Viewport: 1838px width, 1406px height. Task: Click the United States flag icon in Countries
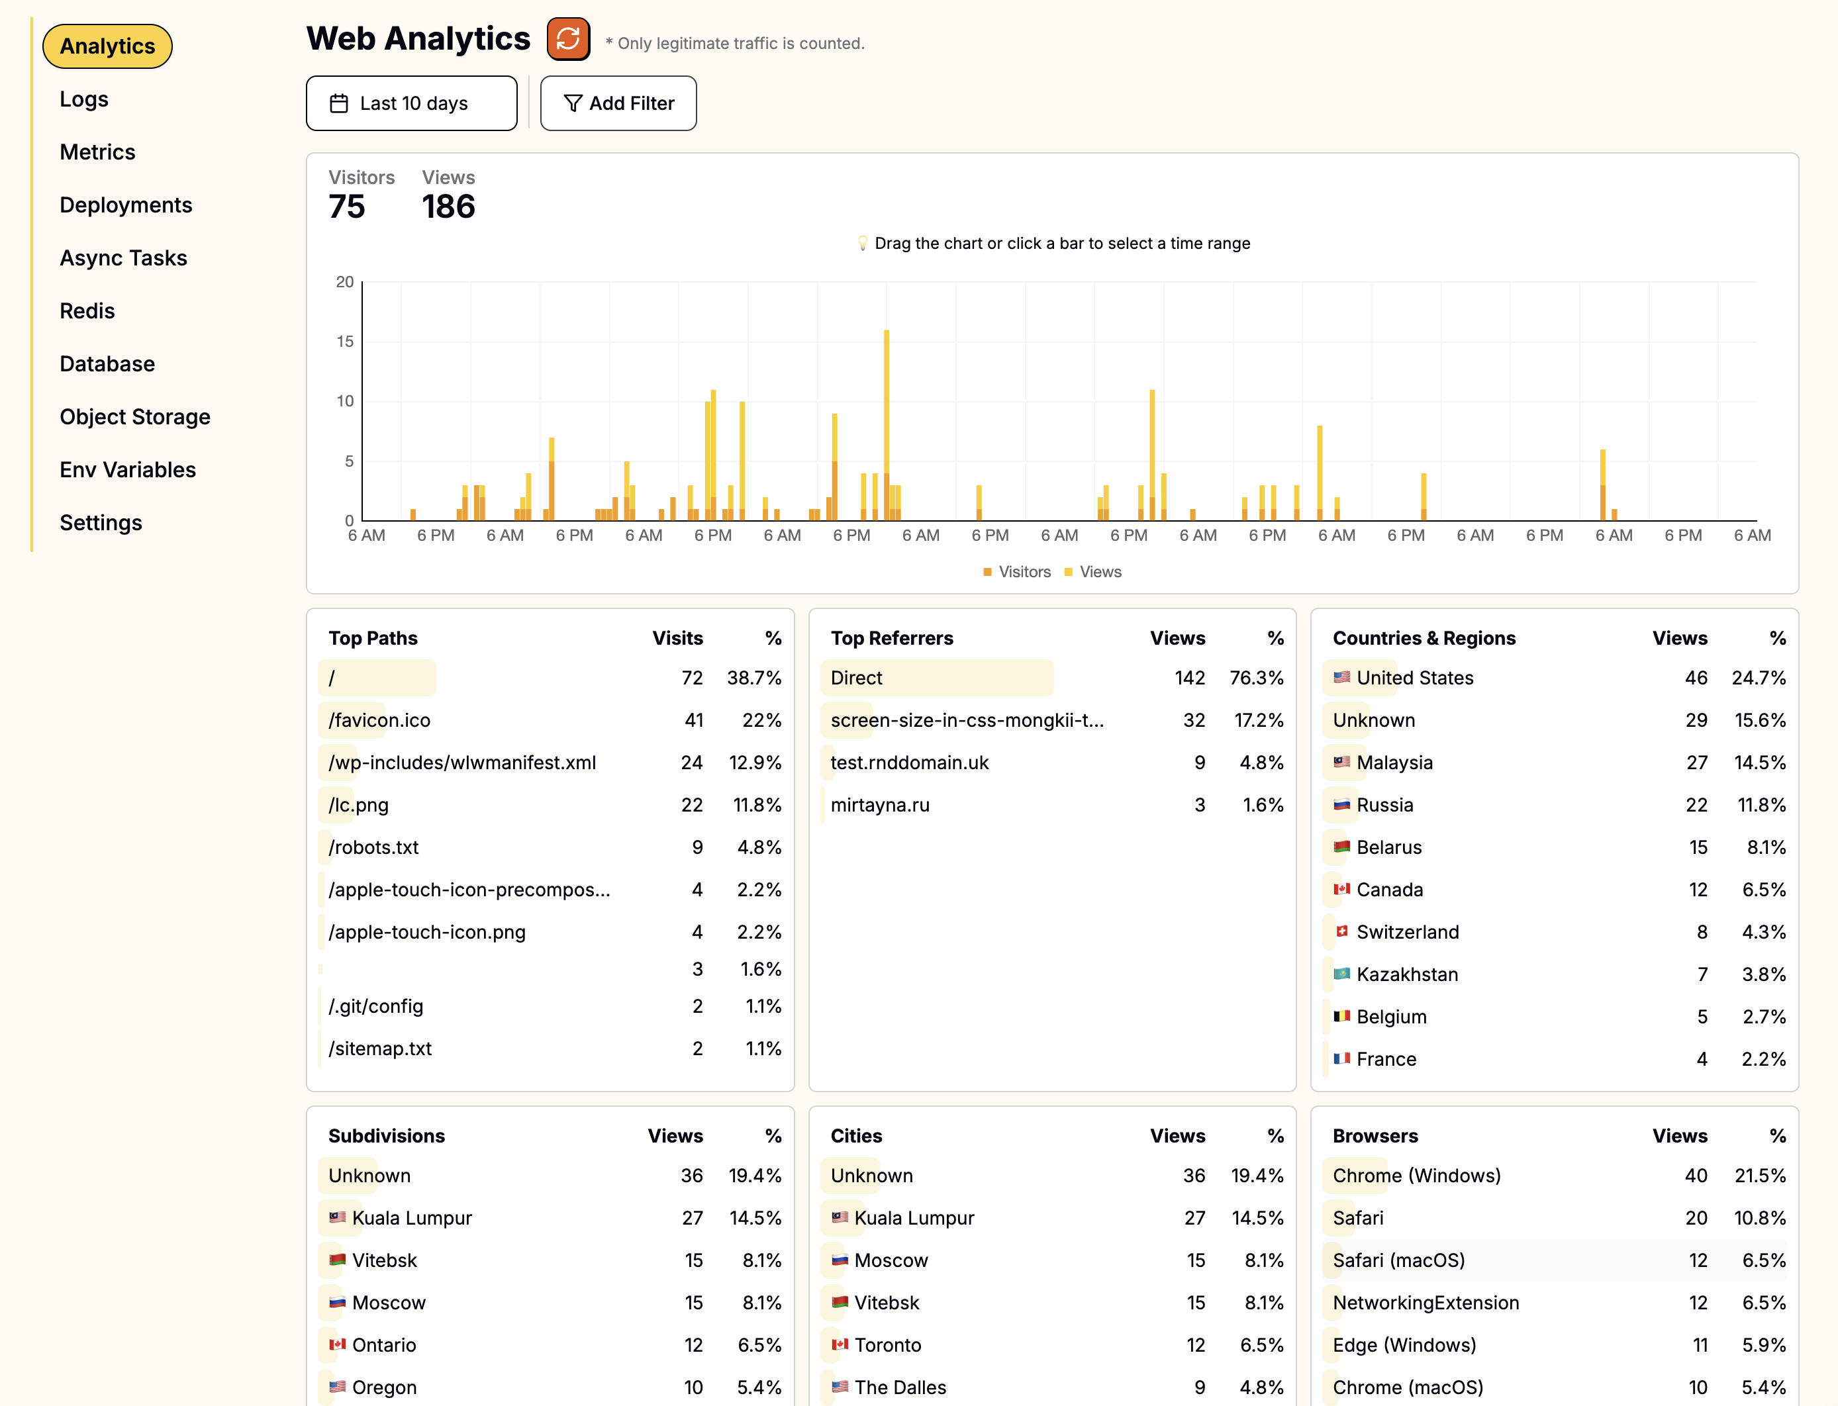coord(1341,677)
